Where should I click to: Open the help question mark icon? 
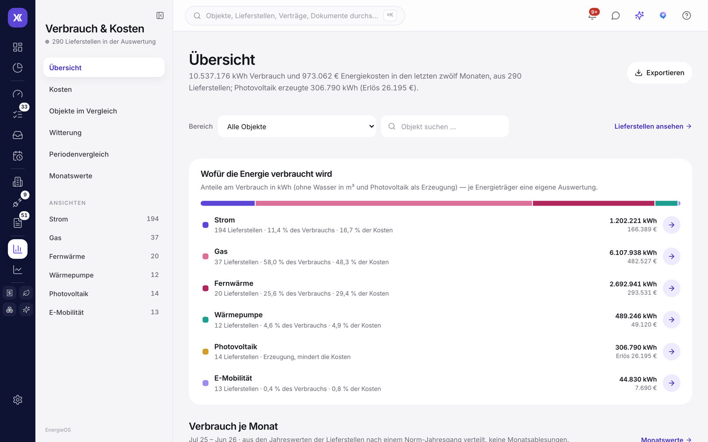click(686, 15)
